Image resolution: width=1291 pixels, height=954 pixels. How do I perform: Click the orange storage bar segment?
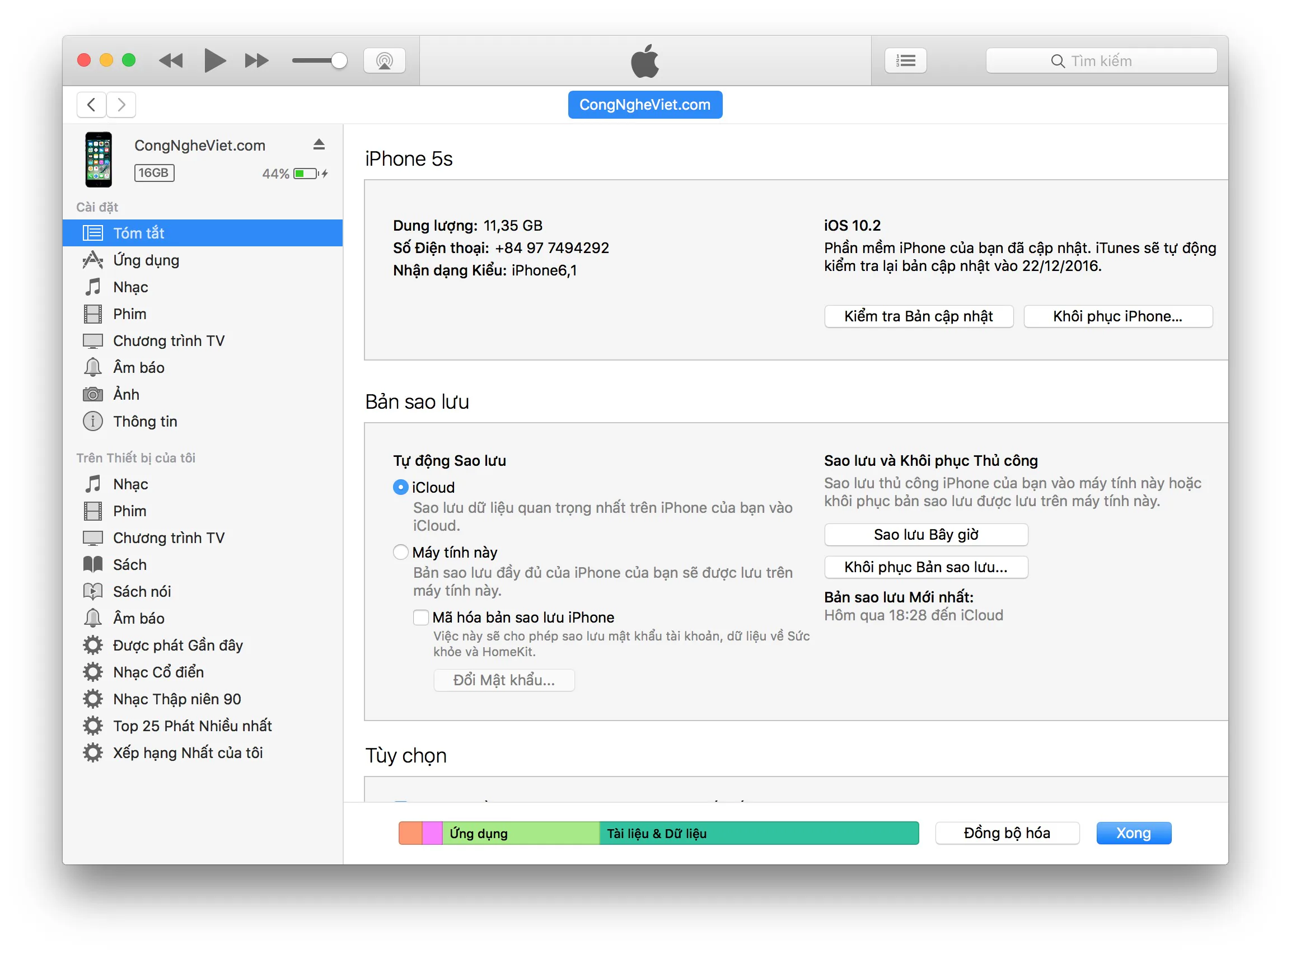(x=410, y=833)
